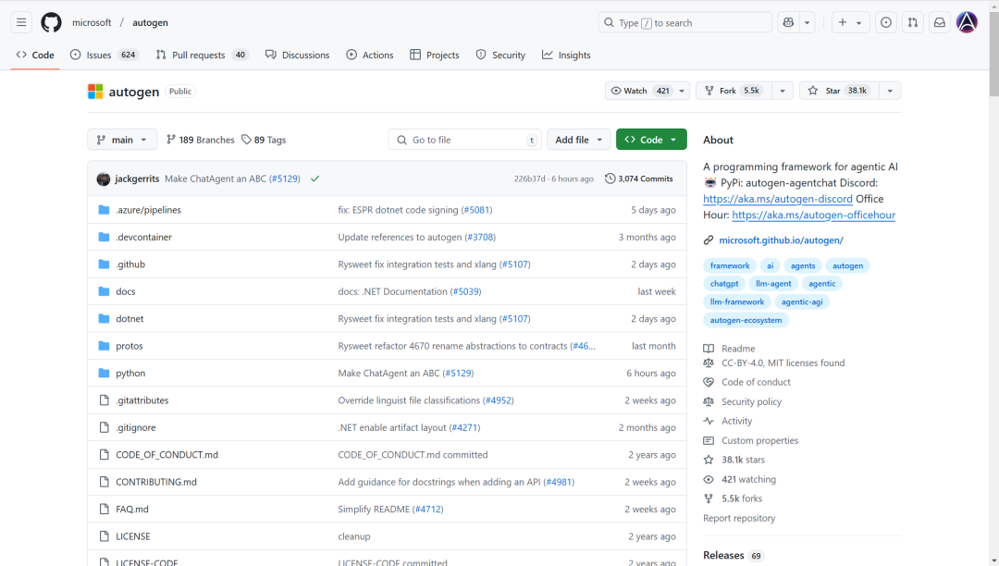
Task: Open the Add file dropdown
Action: tap(578, 140)
